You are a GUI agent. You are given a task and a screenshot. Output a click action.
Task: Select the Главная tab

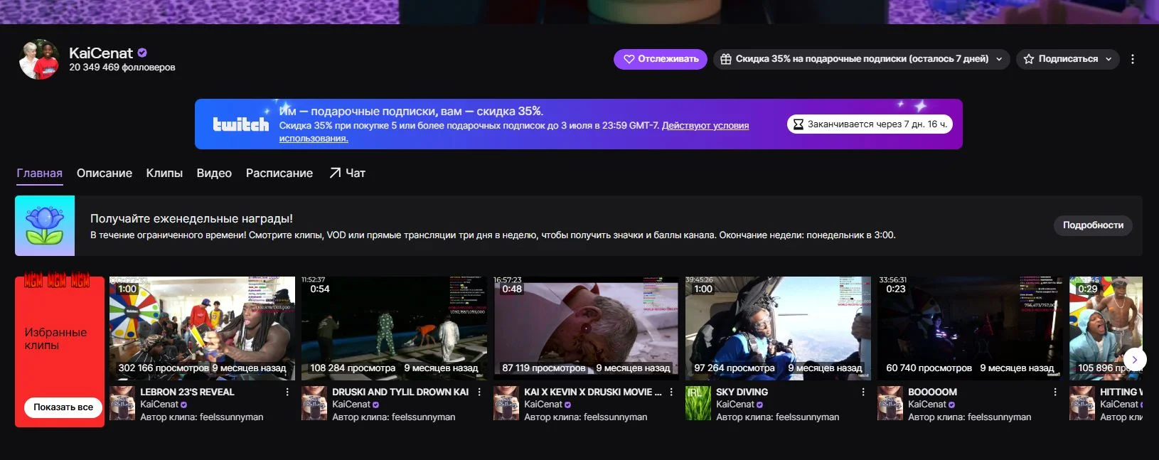[40, 173]
